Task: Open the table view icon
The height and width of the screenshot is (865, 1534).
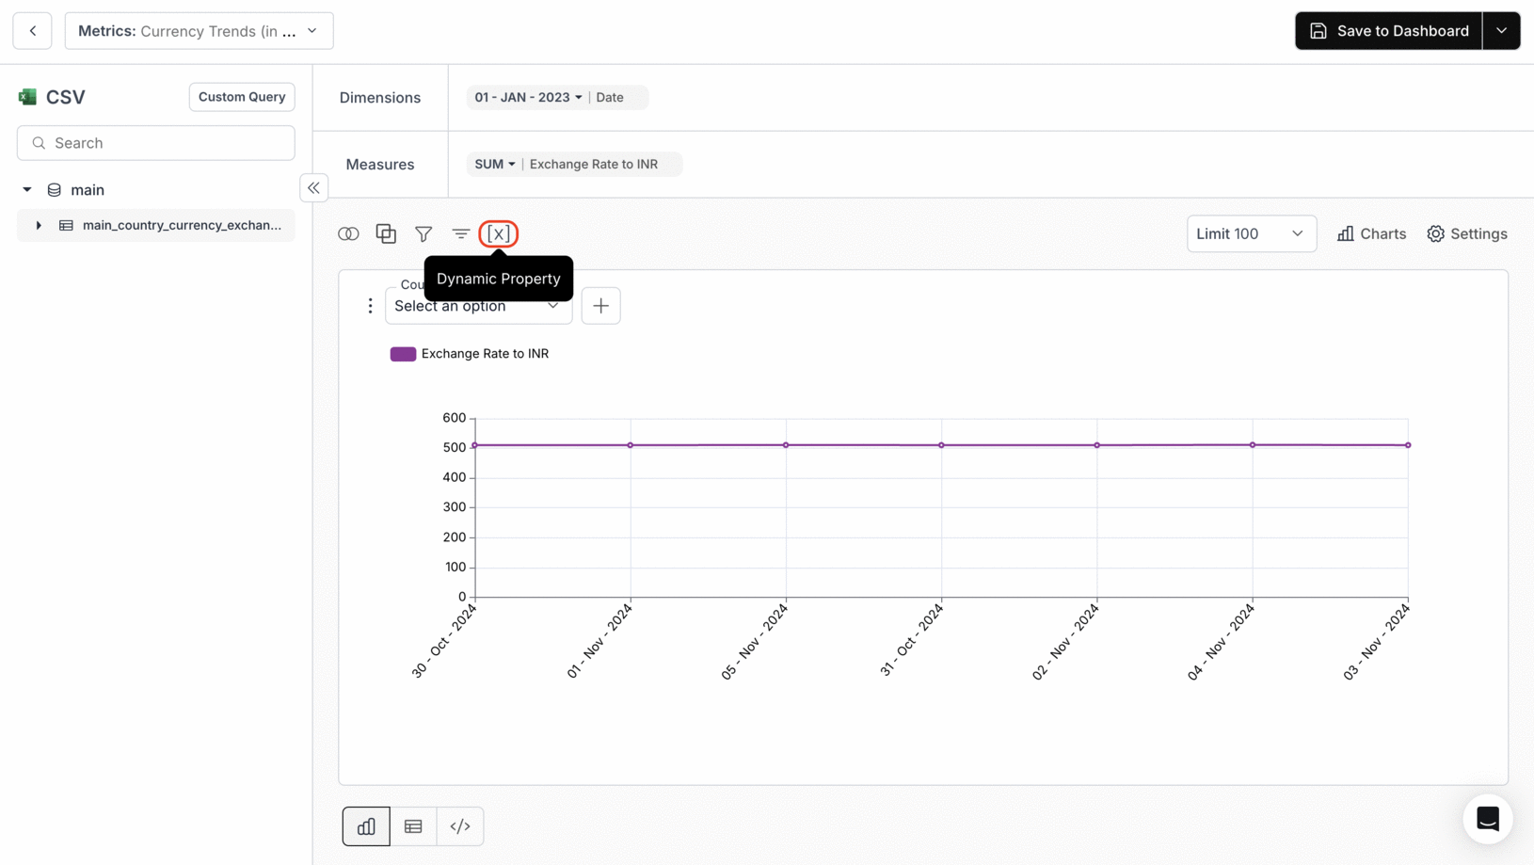Action: tap(412, 825)
